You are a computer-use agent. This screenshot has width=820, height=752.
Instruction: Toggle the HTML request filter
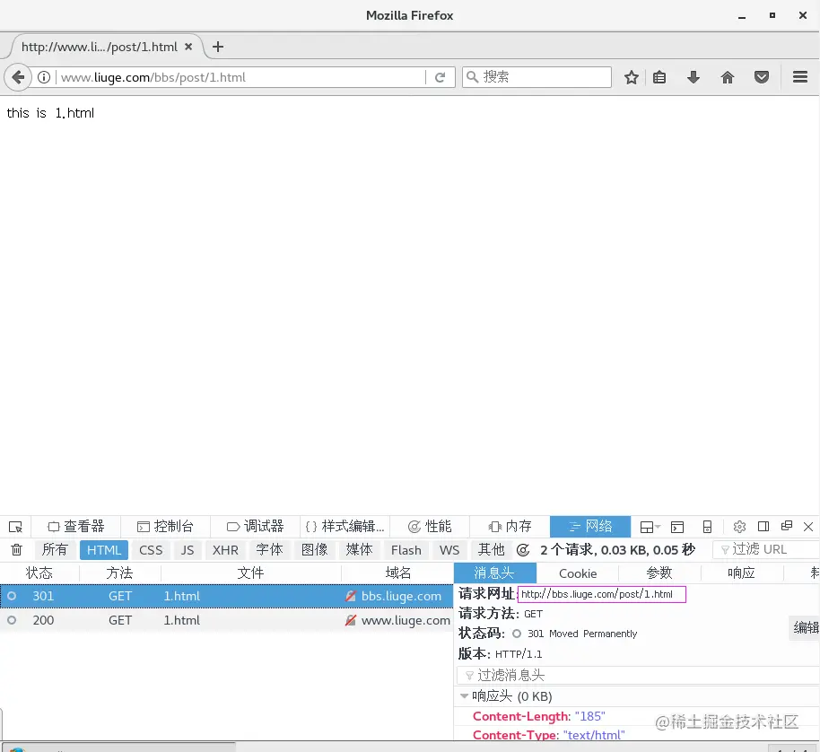pyautogui.click(x=104, y=550)
